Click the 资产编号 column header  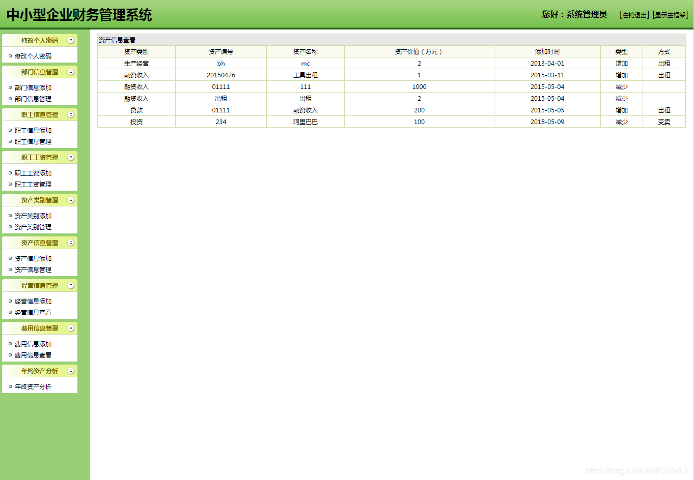coord(221,52)
